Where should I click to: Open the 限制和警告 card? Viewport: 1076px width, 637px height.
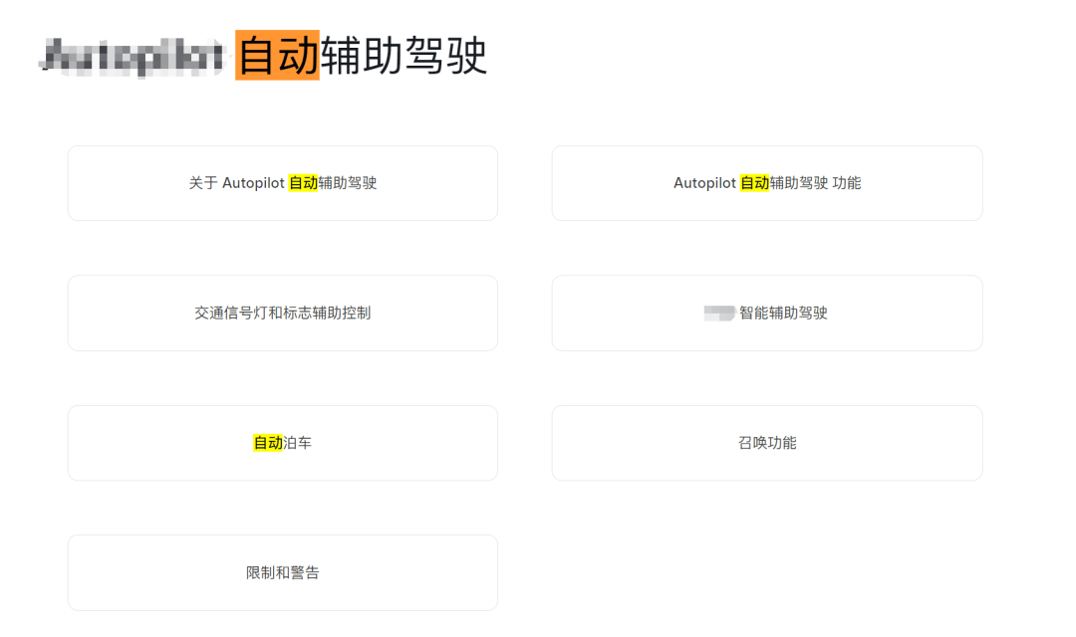tap(282, 571)
